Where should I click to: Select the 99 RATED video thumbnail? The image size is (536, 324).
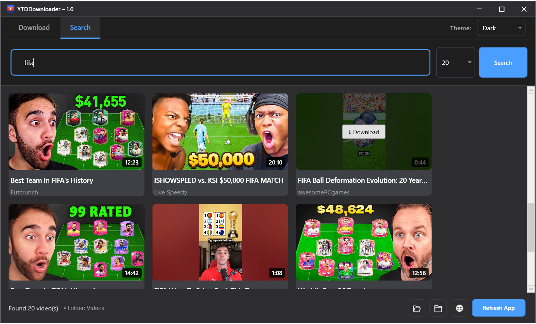tap(76, 242)
